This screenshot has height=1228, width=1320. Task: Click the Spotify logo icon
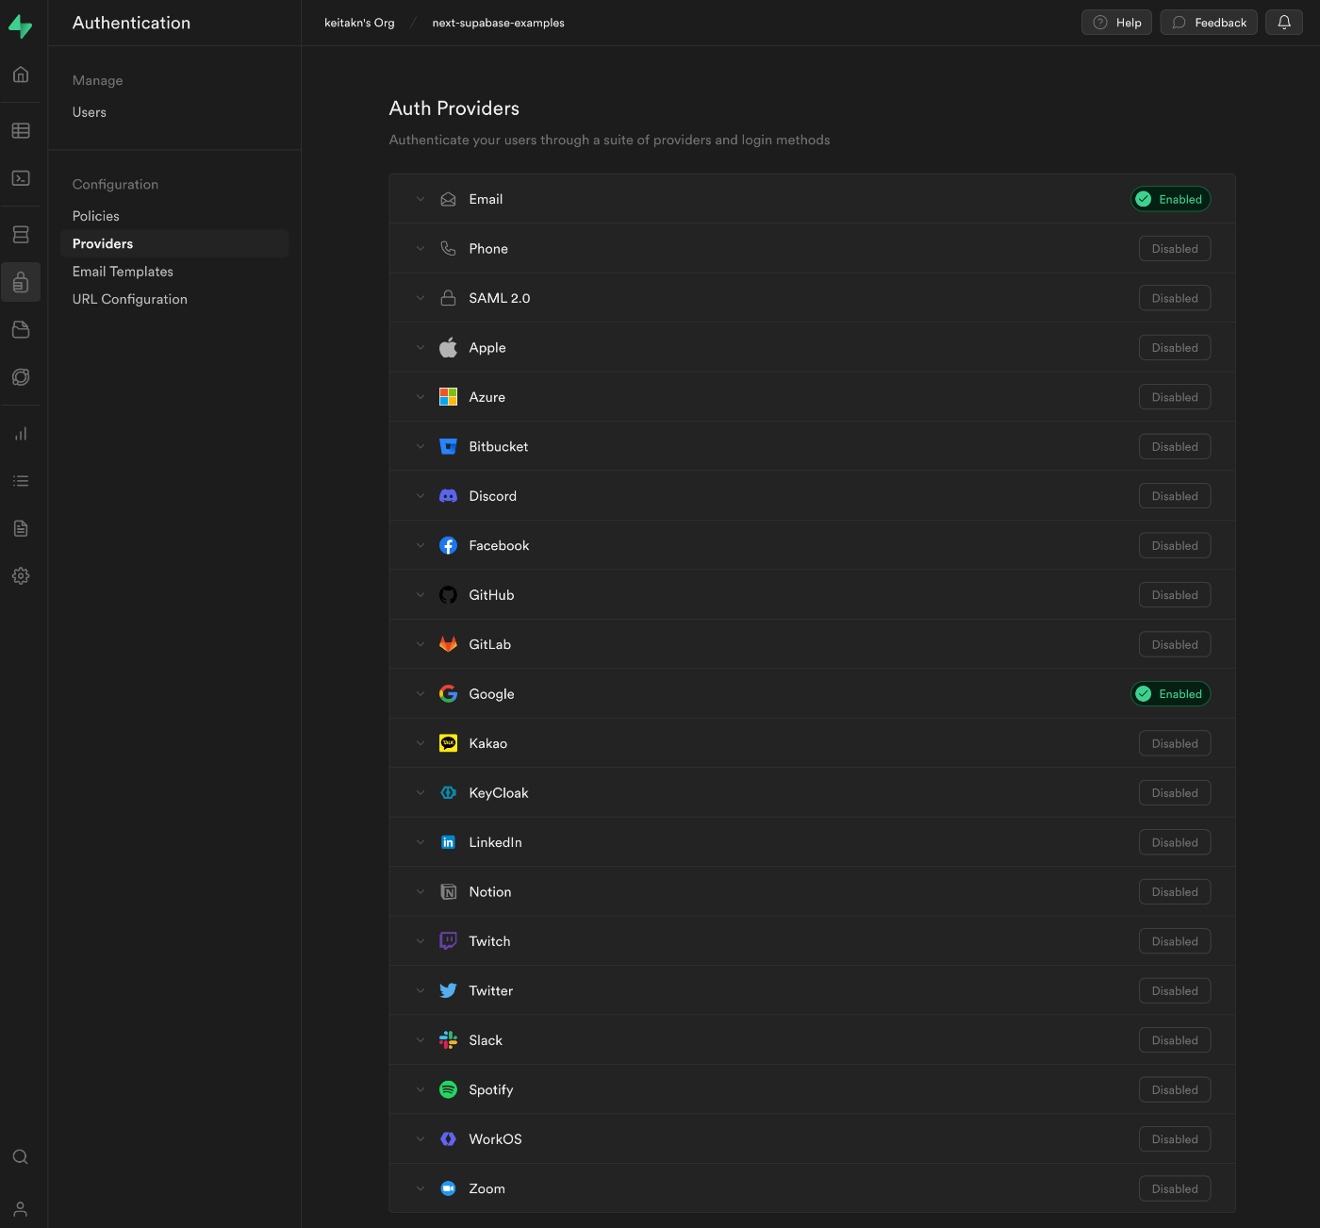tap(449, 1089)
